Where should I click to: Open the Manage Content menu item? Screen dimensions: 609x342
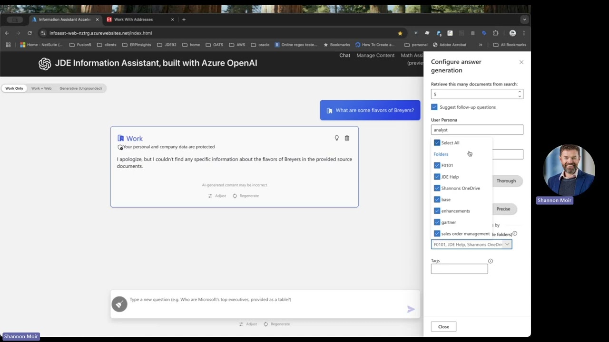pos(375,56)
